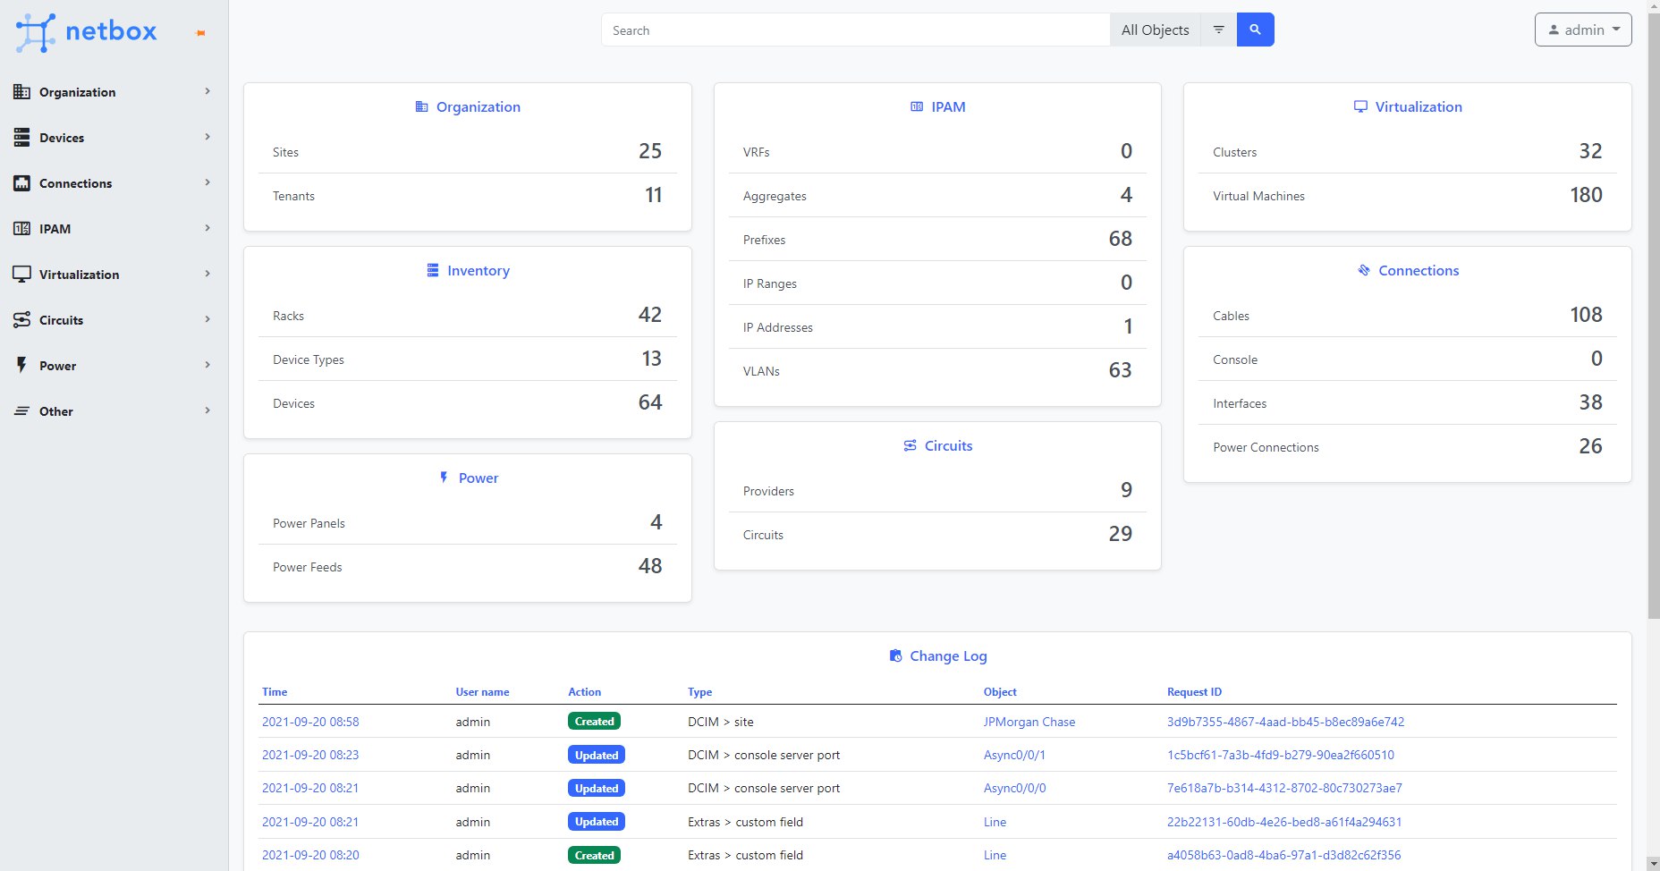This screenshot has width=1660, height=871.
Task: Click the Organization card header icon
Action: [x=421, y=106]
